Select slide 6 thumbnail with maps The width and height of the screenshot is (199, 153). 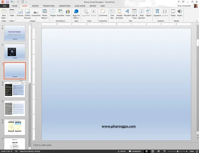pos(15,127)
